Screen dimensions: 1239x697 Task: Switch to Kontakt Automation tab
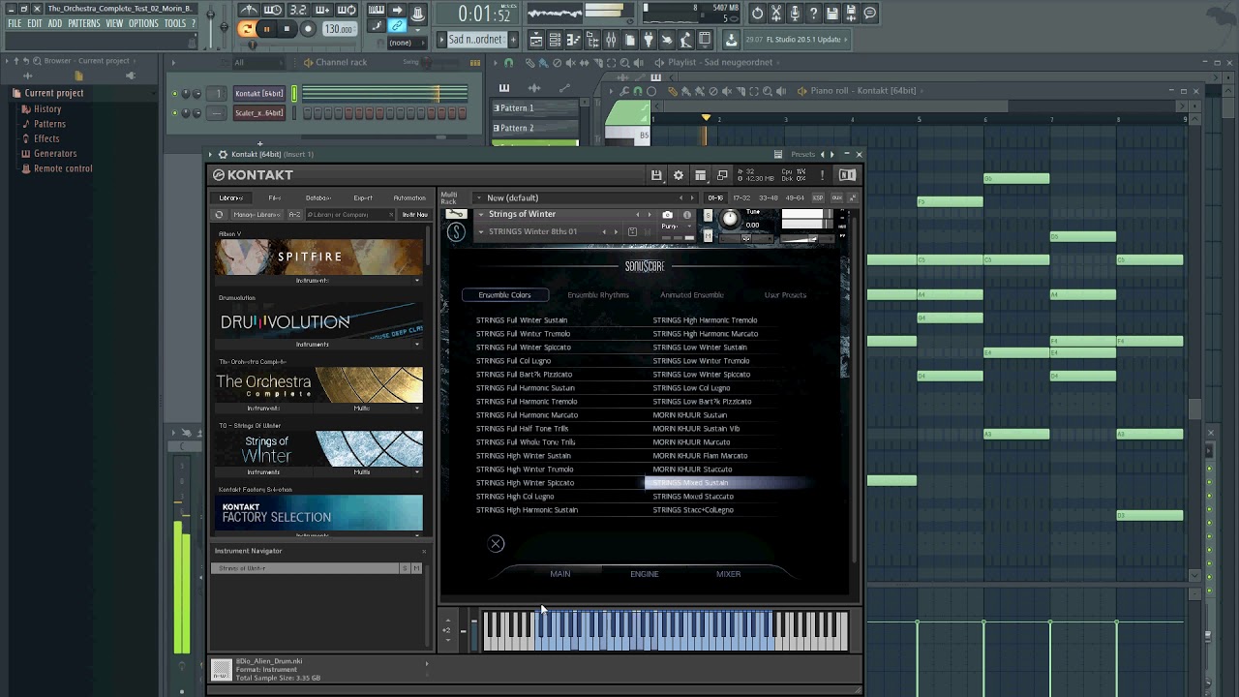pos(408,197)
